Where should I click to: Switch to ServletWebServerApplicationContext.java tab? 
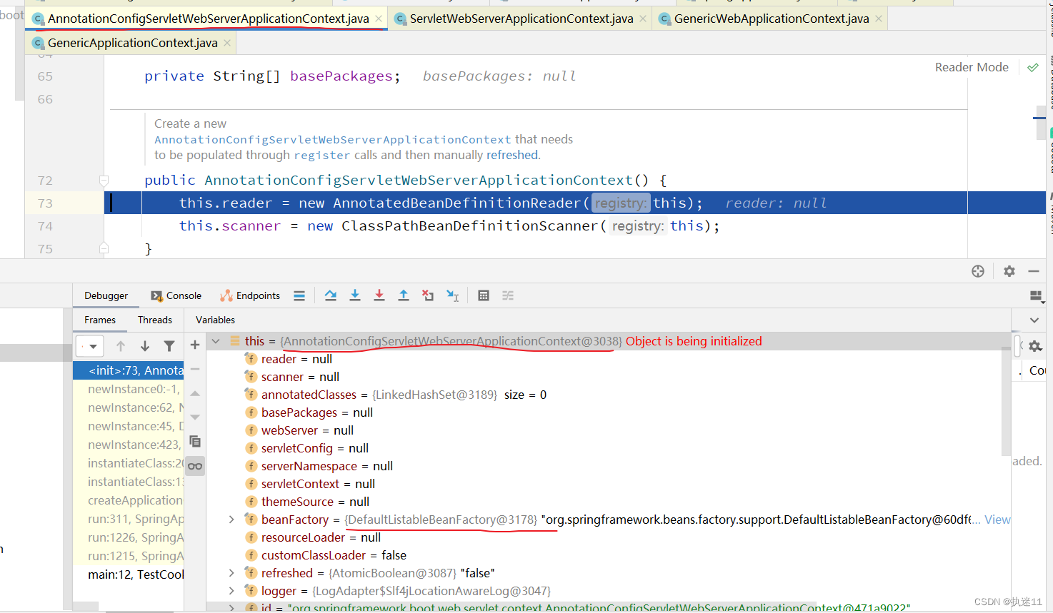click(x=521, y=19)
